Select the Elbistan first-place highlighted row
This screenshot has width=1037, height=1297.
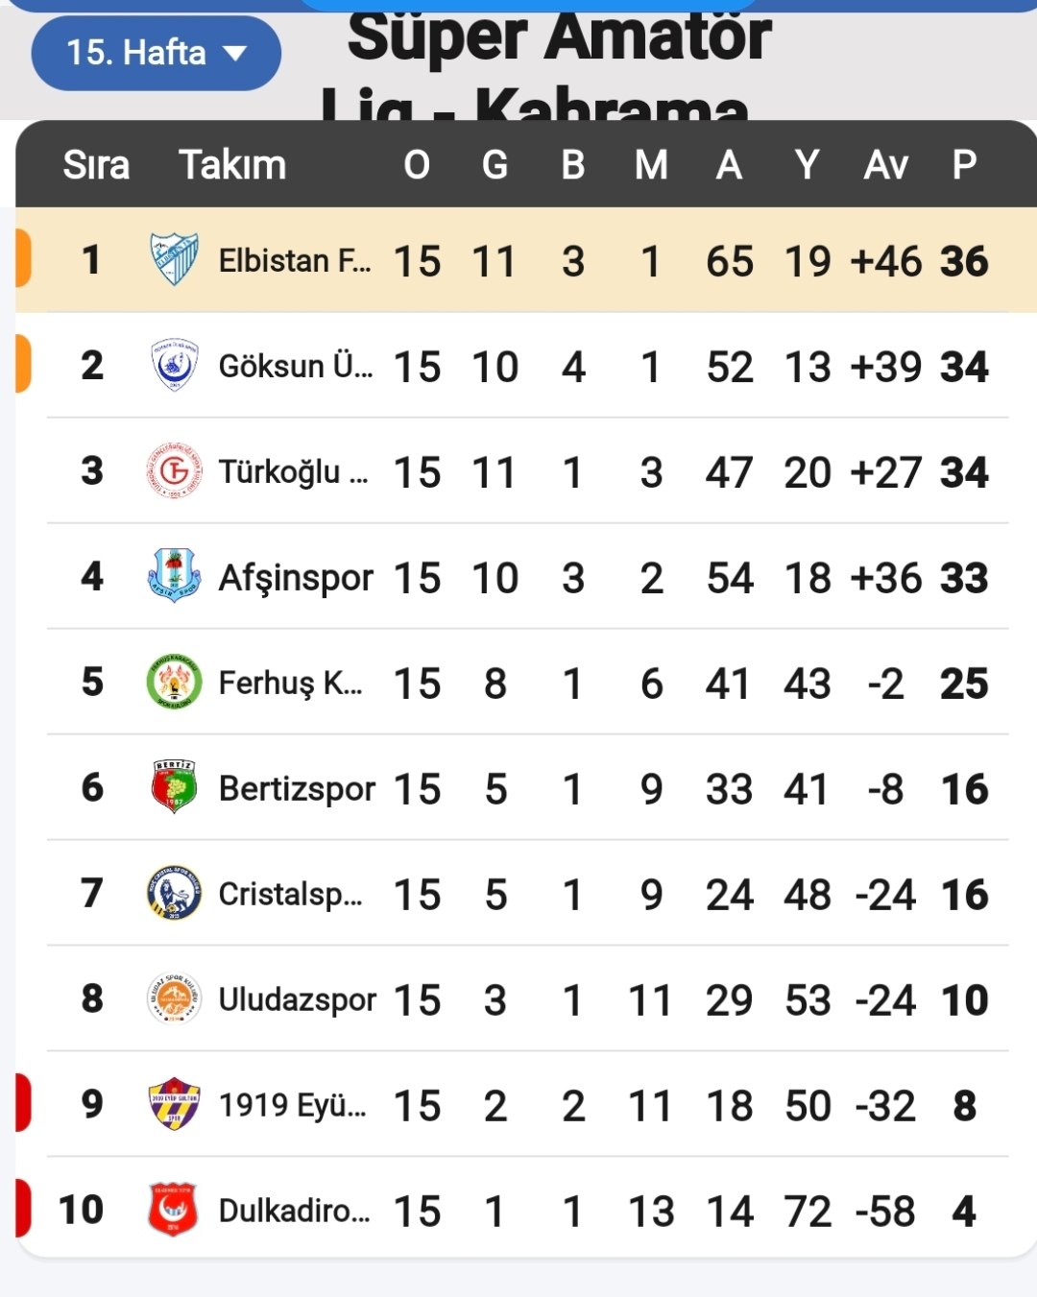click(x=526, y=260)
